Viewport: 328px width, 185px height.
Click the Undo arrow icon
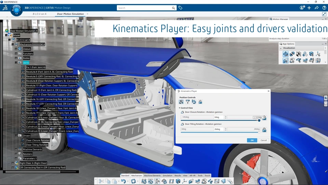(x=123, y=181)
